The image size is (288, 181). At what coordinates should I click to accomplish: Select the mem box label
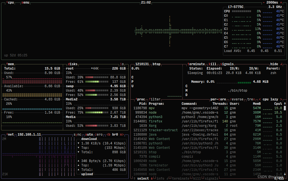coord(10,64)
